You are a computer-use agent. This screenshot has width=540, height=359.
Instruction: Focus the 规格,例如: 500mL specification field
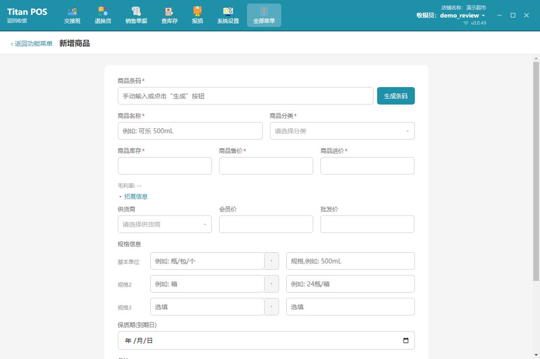tap(350, 261)
